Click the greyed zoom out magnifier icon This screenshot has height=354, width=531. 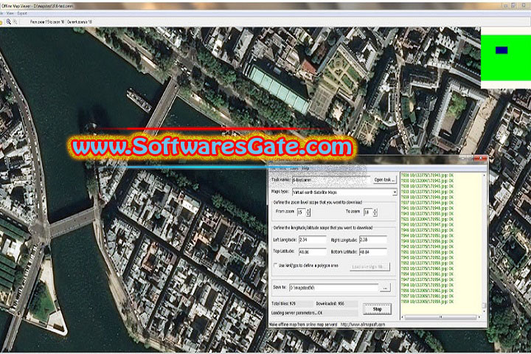point(15,21)
